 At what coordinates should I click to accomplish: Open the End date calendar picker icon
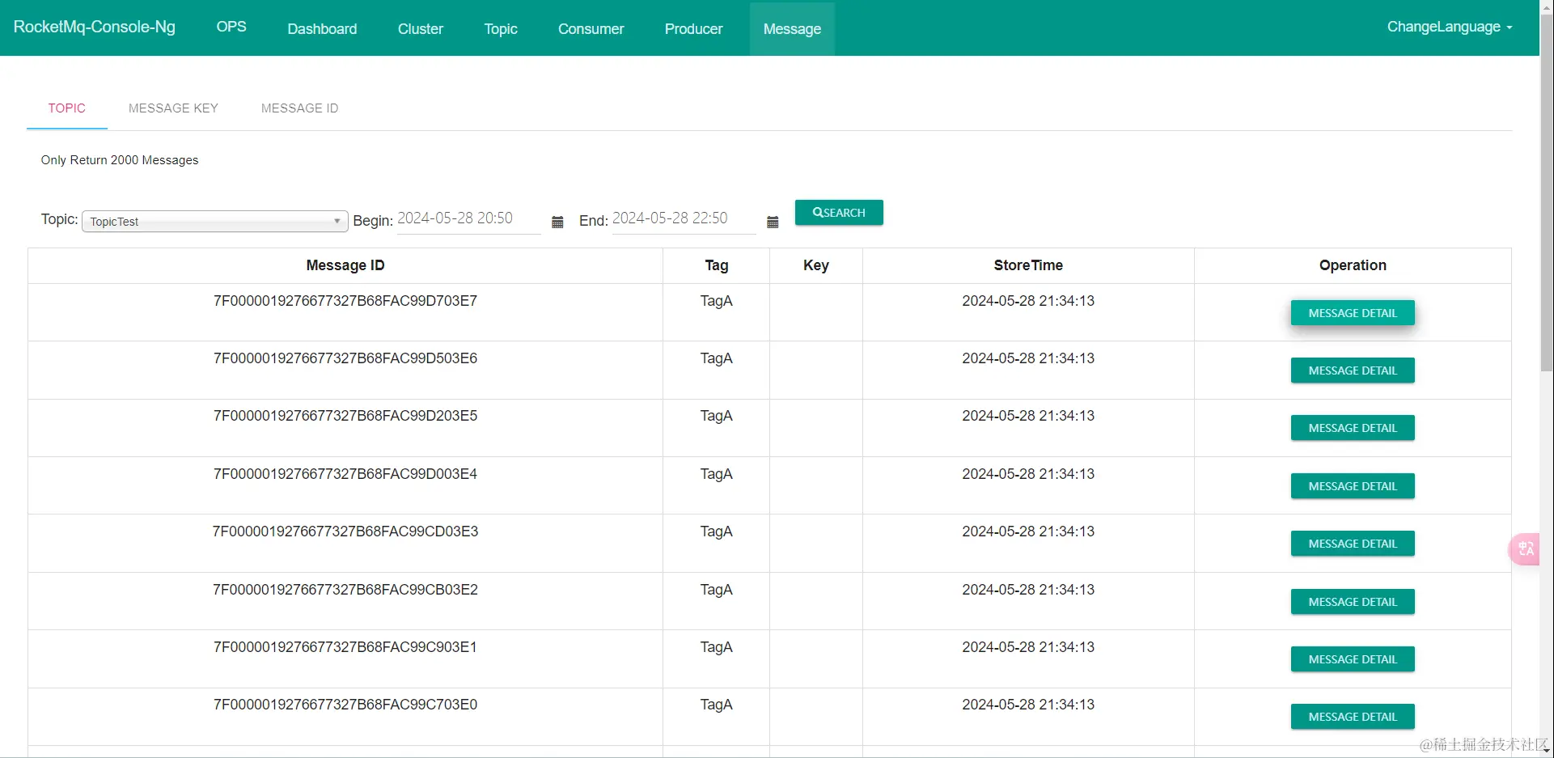tap(773, 222)
